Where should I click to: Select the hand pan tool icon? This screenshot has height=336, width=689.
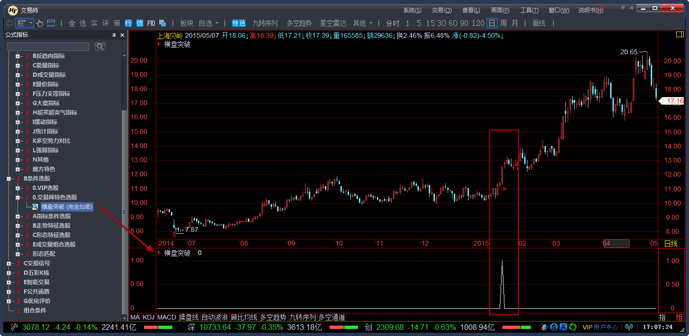point(40,23)
